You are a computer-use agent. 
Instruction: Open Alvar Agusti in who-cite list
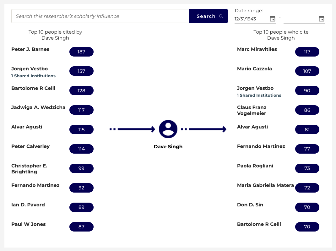[252, 127]
